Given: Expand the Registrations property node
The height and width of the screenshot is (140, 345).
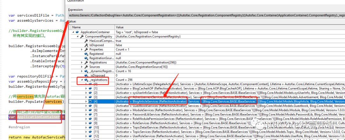Looking at the screenshot, I should click(82, 63).
